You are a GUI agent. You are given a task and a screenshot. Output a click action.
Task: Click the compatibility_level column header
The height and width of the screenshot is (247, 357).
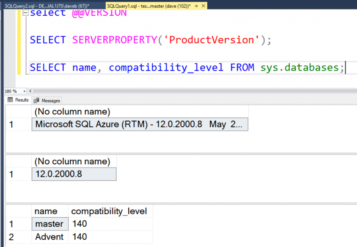click(109, 211)
